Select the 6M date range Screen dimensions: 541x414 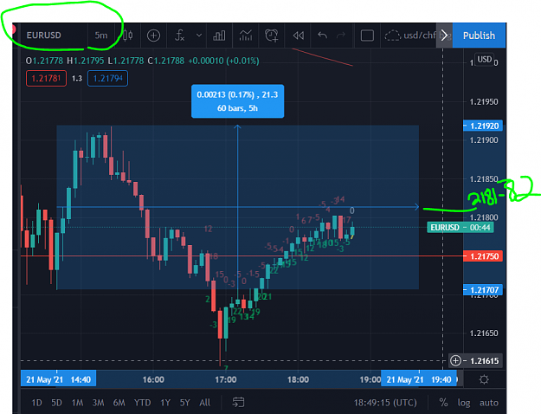[x=119, y=403]
